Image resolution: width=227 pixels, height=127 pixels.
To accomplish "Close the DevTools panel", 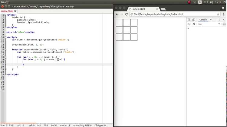I will click(x=224, y=20).
